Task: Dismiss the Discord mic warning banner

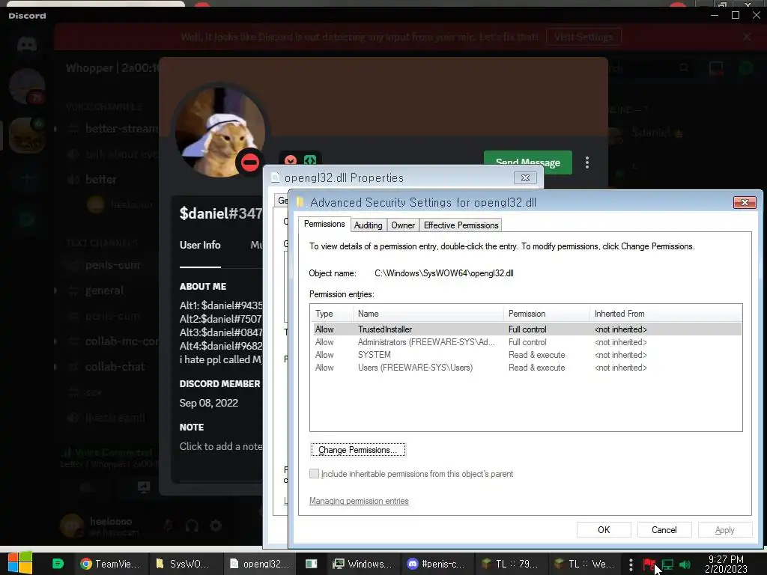Action: coord(747,37)
